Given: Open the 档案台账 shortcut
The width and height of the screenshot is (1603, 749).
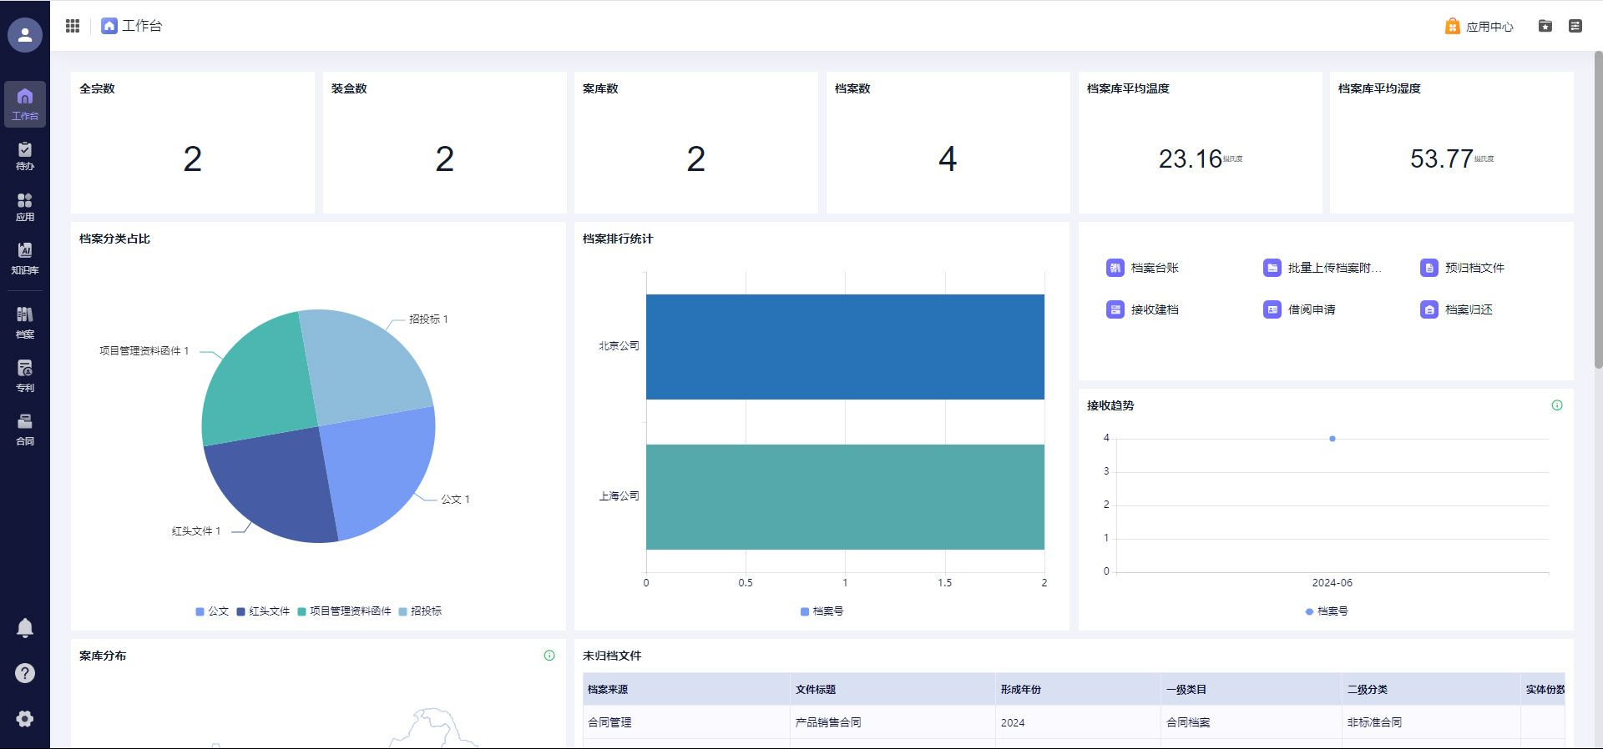Looking at the screenshot, I should coord(1143,268).
